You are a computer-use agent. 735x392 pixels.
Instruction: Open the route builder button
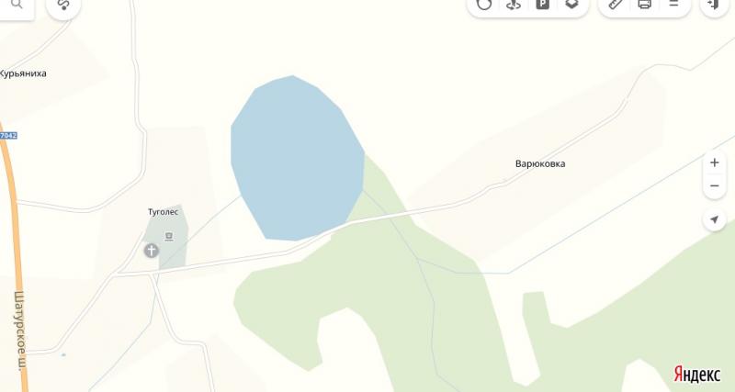pos(63,5)
